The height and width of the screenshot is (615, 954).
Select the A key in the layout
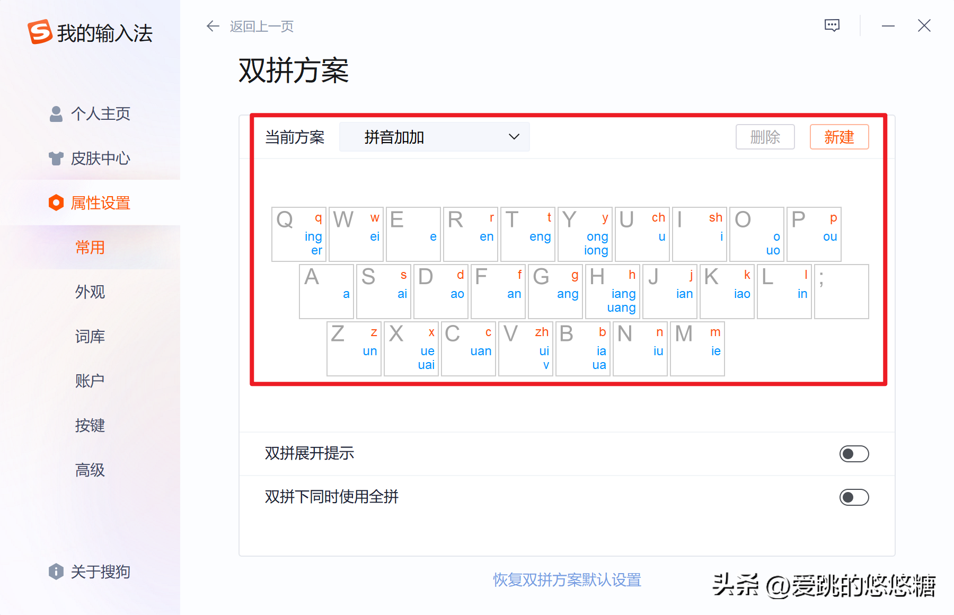[326, 292]
